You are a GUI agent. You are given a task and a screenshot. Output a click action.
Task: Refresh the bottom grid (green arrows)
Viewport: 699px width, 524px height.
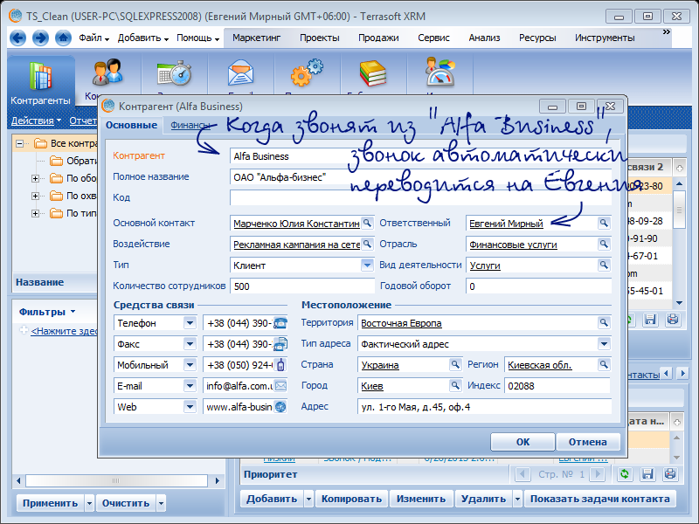click(x=625, y=474)
